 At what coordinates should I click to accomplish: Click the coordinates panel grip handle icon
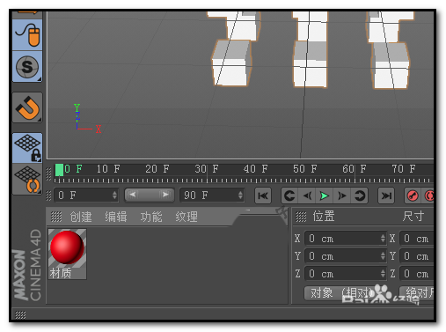point(301,217)
